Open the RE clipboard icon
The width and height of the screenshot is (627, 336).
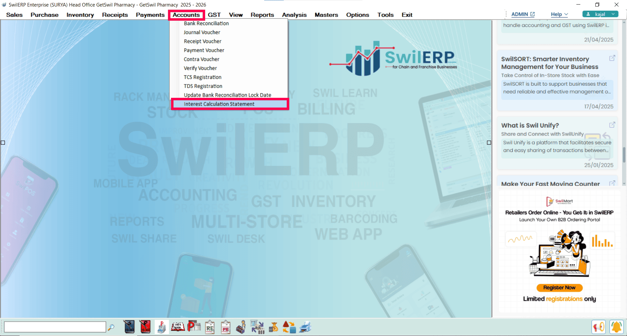coord(210,327)
